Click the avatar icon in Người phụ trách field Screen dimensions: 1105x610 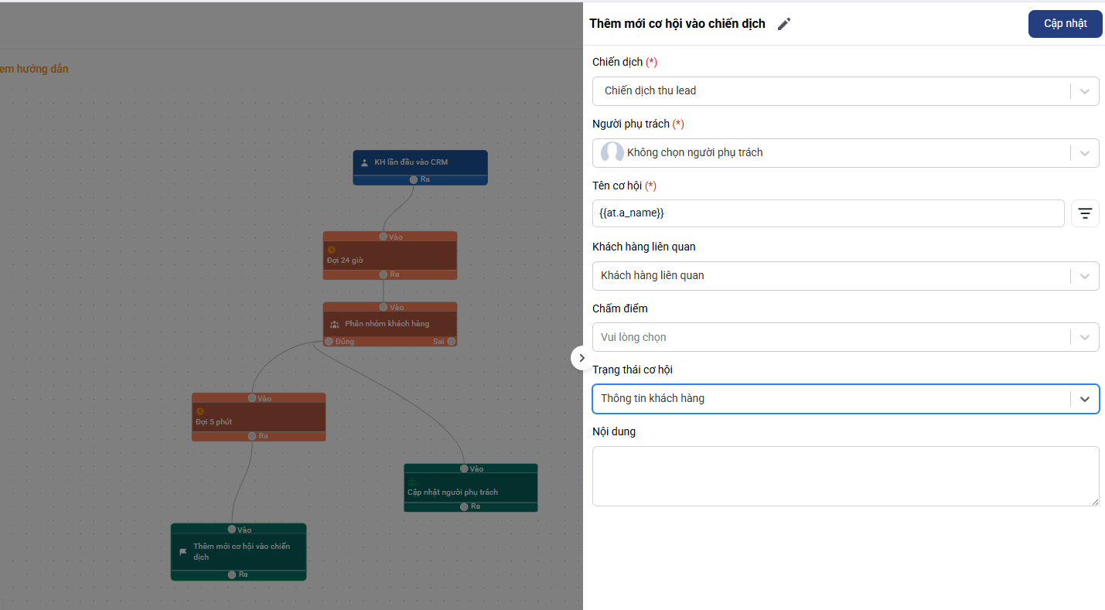click(x=612, y=152)
